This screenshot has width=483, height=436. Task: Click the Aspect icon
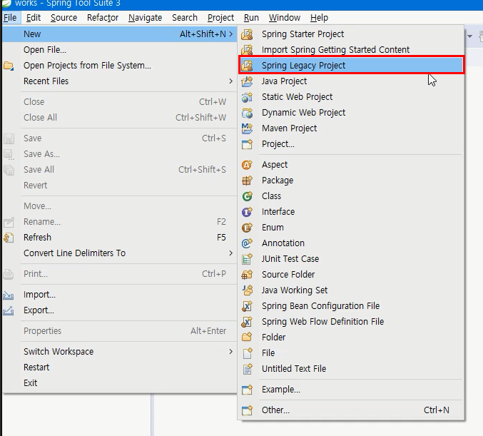click(247, 165)
